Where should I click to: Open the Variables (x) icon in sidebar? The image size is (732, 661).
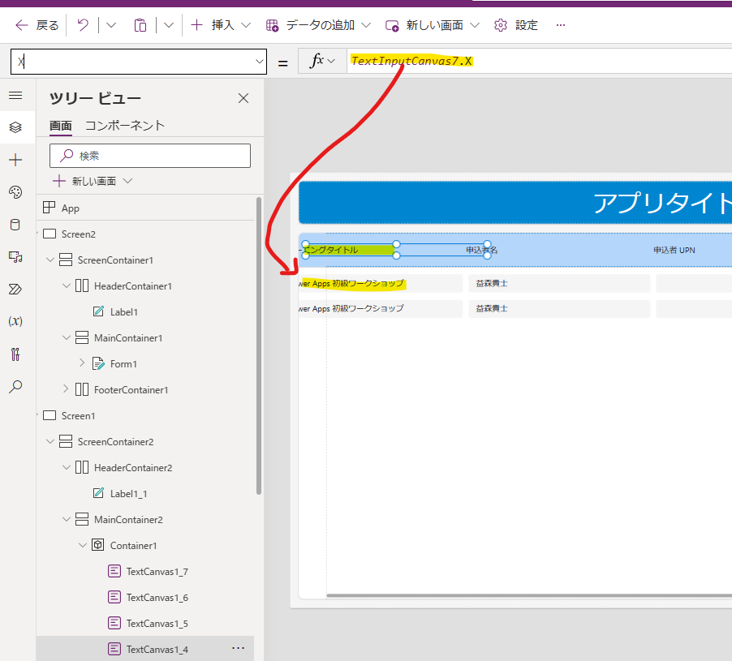click(15, 321)
